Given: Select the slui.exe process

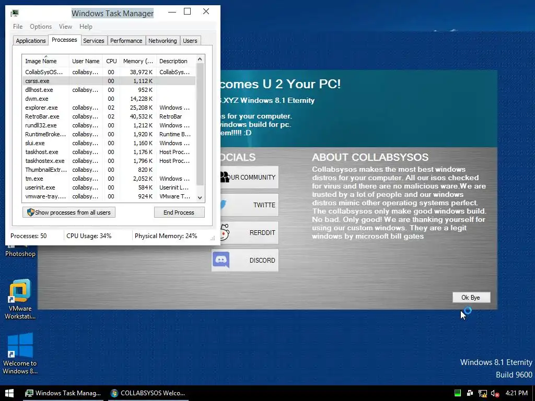Looking at the screenshot, I should click(x=109, y=143).
